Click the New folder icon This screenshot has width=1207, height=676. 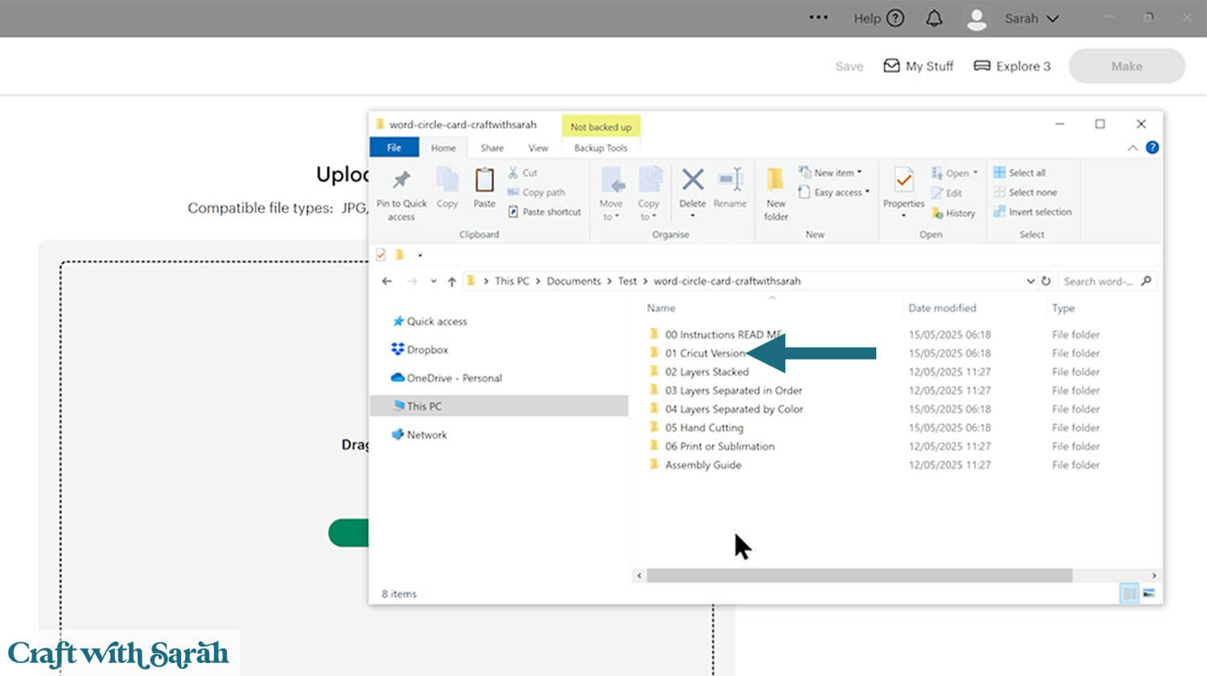tap(776, 179)
